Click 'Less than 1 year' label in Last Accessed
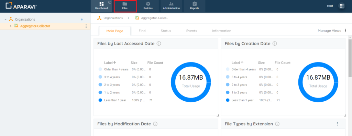This screenshot has width=352, height=136. [115, 100]
